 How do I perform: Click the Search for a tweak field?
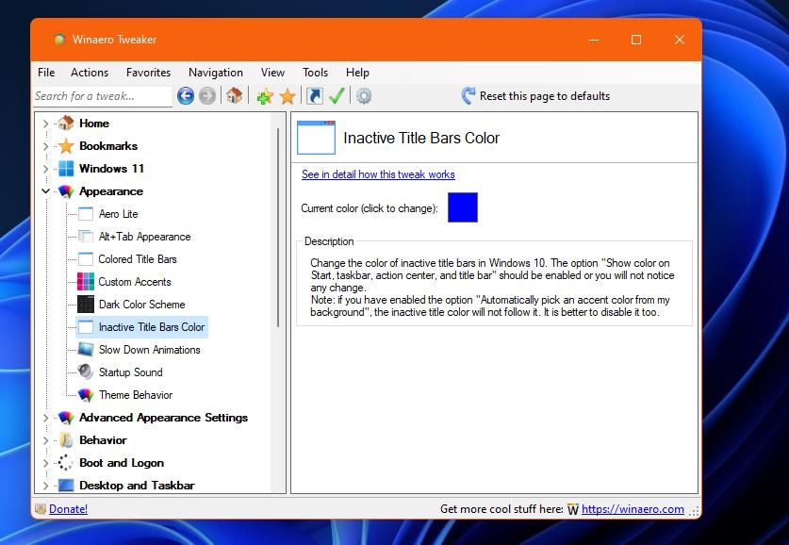103,96
